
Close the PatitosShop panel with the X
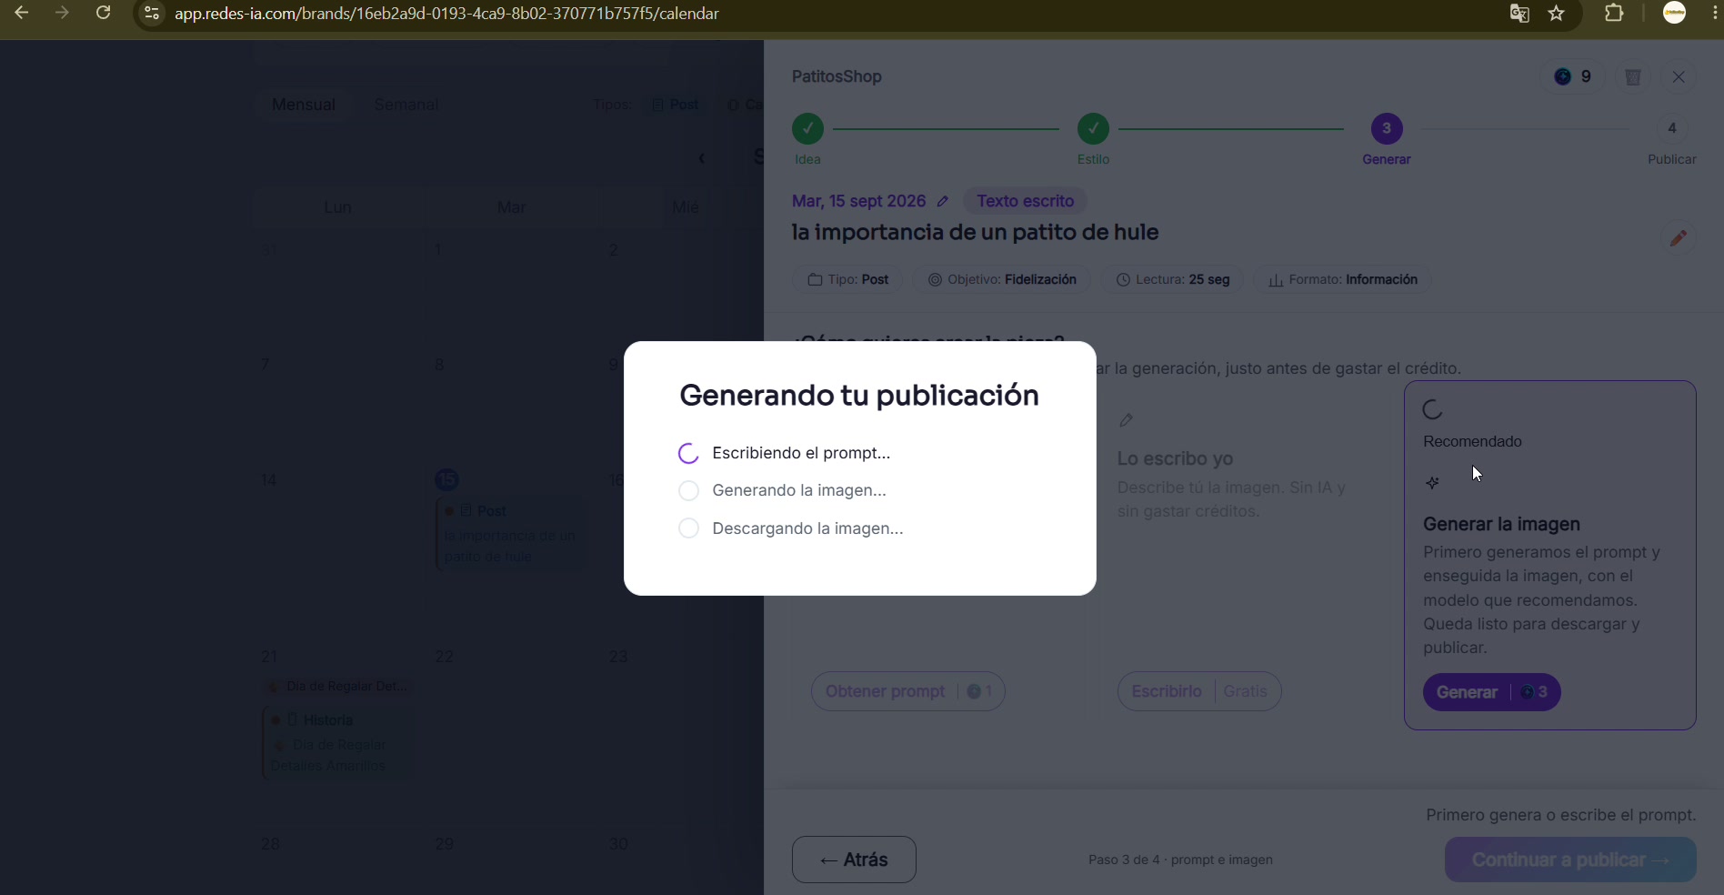[x=1679, y=77]
